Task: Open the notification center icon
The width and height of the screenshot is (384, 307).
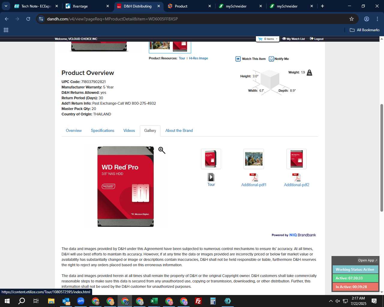Action: point(374,301)
